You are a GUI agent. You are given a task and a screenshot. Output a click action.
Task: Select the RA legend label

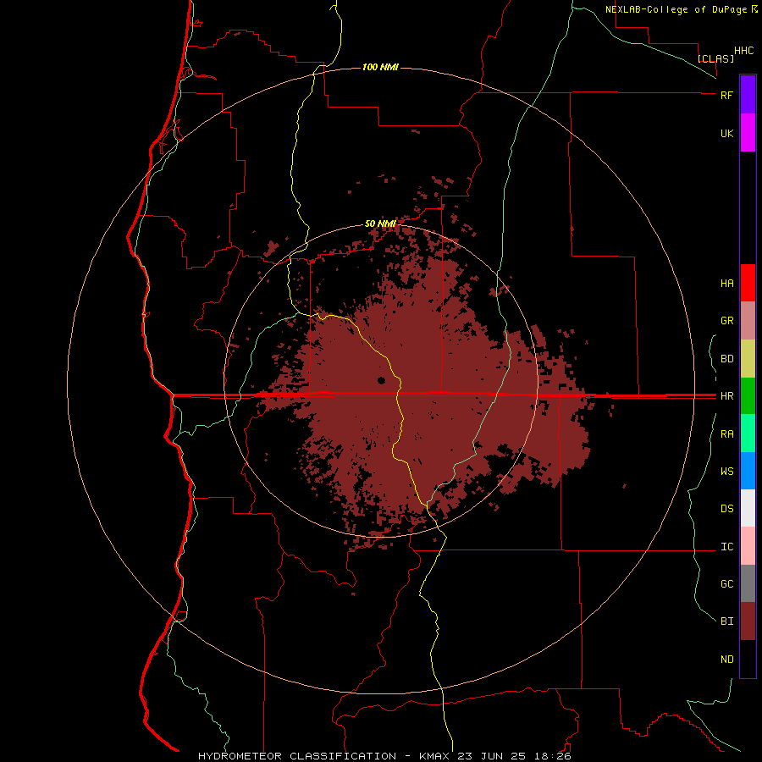coord(726,434)
